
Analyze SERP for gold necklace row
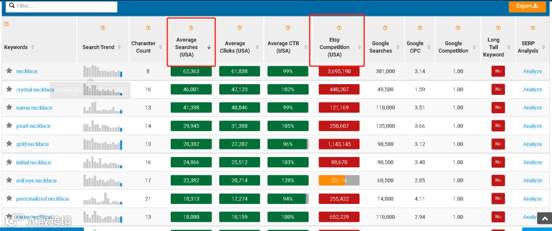(x=532, y=144)
